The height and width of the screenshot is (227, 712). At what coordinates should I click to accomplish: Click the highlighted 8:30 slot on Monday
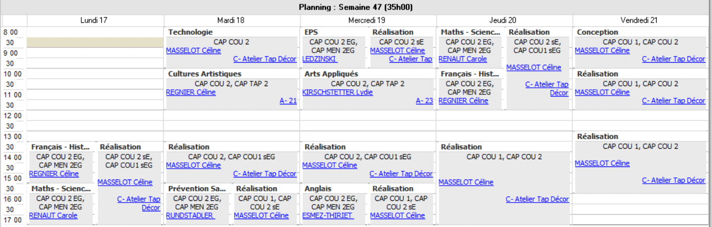click(95, 42)
